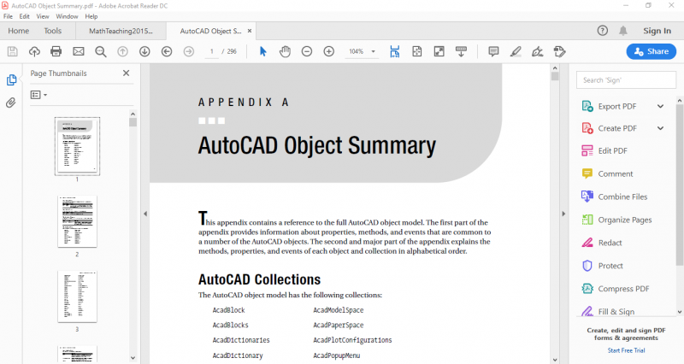684x364 pixels.
Task: Collapse the right tools pane arrow
Action: [x=563, y=214]
